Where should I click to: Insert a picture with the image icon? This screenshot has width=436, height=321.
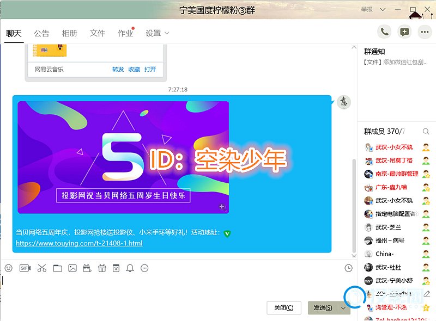coord(72,268)
